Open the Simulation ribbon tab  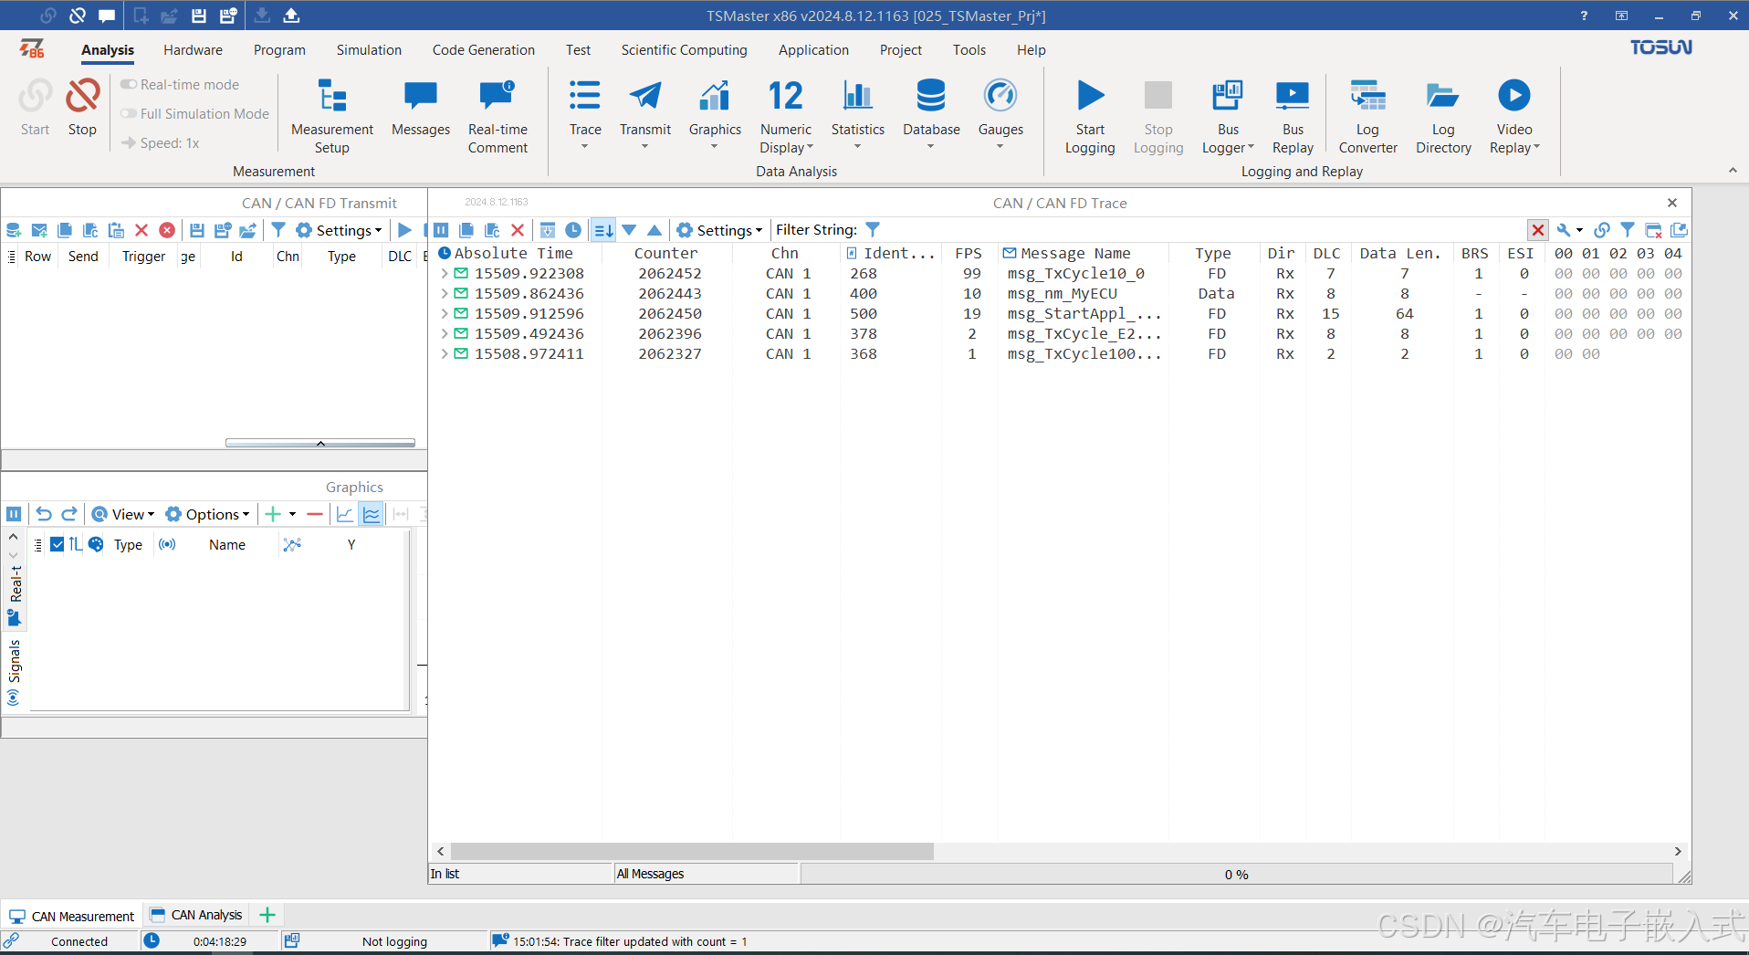[x=369, y=50]
